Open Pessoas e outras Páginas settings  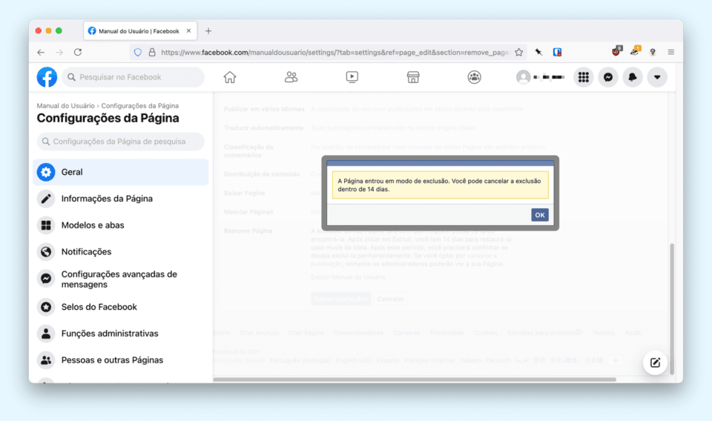pos(120,360)
